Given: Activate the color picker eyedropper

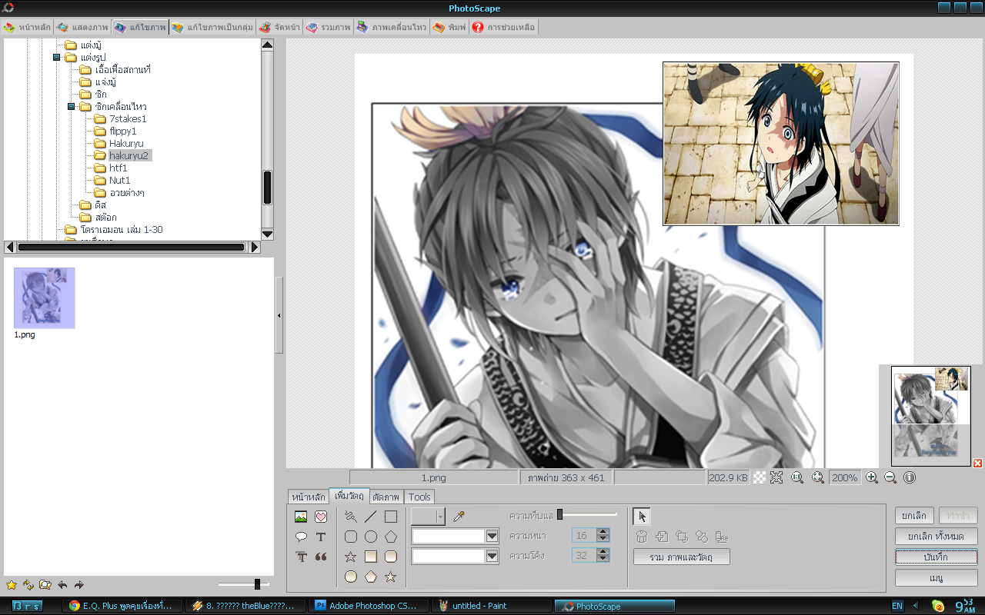Looking at the screenshot, I should (x=459, y=516).
